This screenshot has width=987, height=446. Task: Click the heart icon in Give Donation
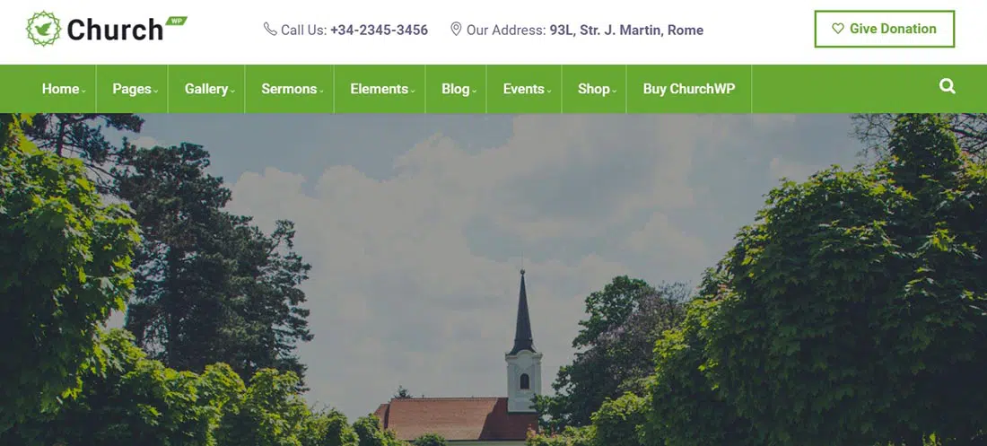(837, 29)
